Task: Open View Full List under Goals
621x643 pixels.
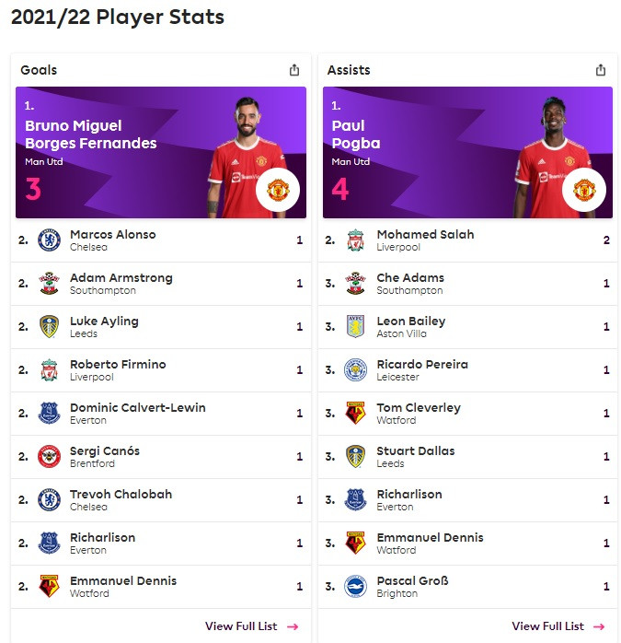Action: (x=252, y=626)
